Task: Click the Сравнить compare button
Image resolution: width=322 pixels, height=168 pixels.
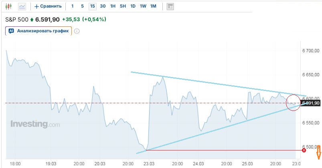Action: 48,6
